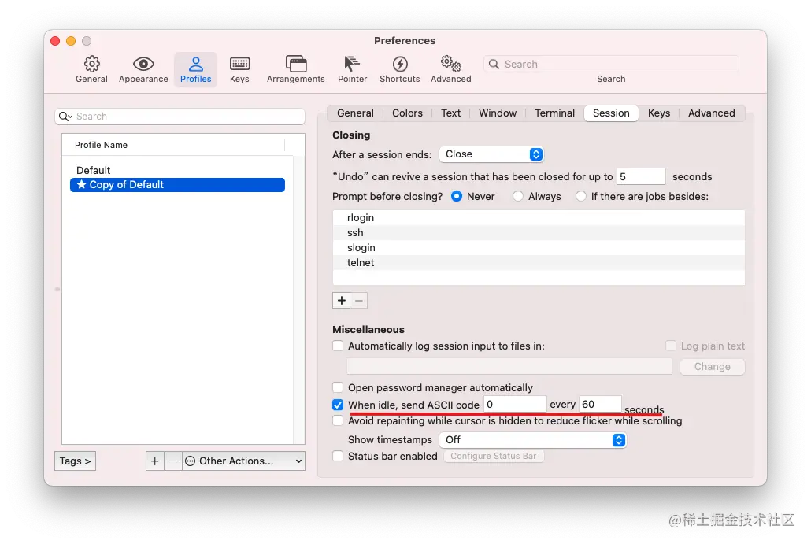Enable Automatically log session input checkbox
This screenshot has height=544, width=811.
click(338, 346)
